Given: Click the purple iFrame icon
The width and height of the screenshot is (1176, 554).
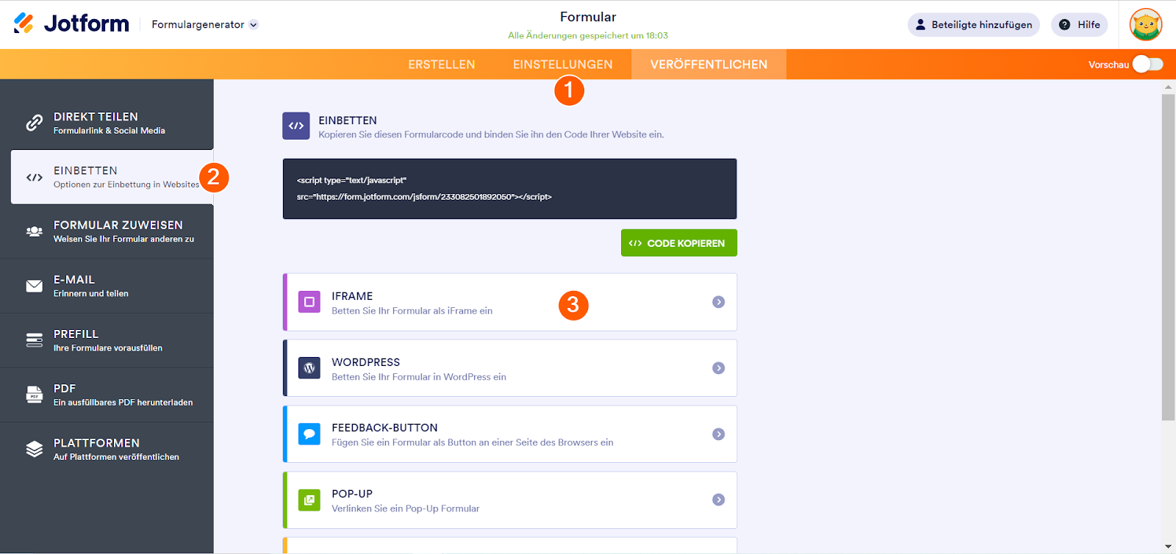Looking at the screenshot, I should [309, 302].
